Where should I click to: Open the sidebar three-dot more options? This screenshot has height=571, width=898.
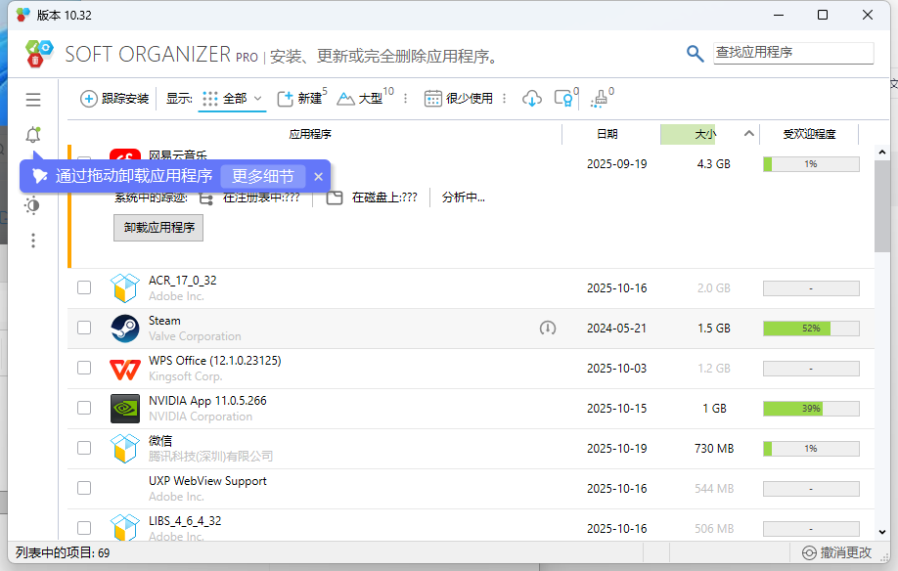point(32,241)
